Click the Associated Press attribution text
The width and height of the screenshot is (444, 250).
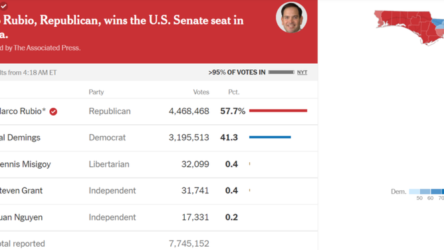40,48
